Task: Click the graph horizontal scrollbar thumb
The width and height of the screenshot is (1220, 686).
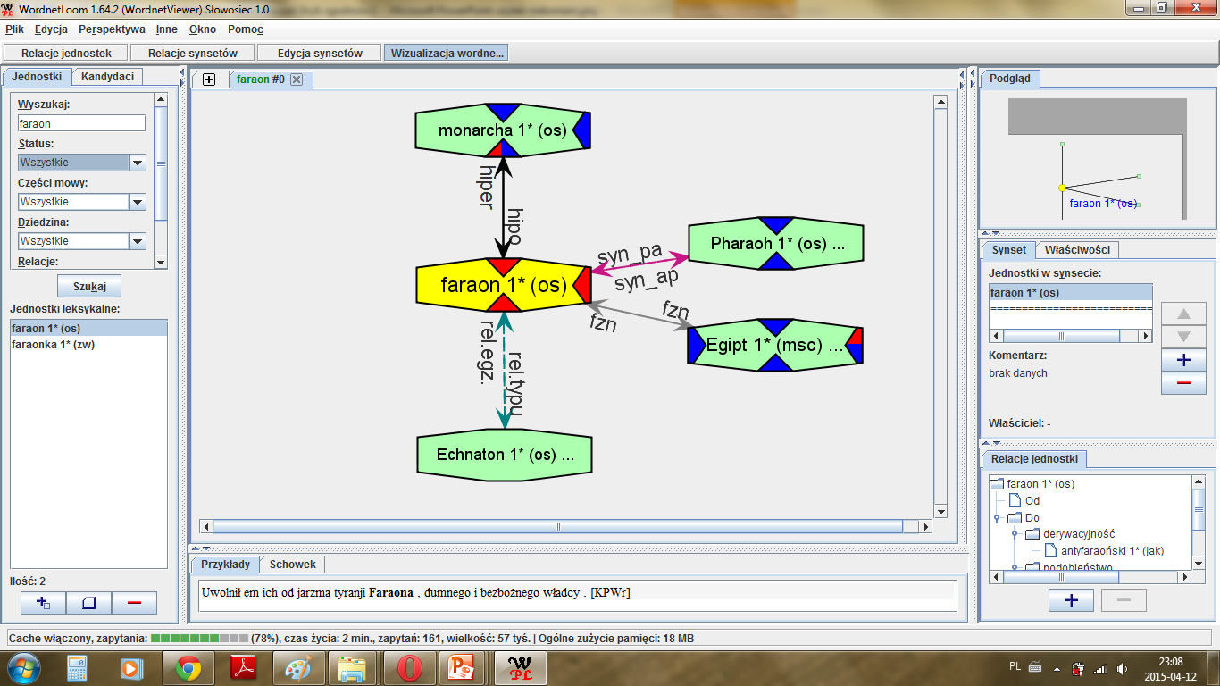Action: click(558, 527)
